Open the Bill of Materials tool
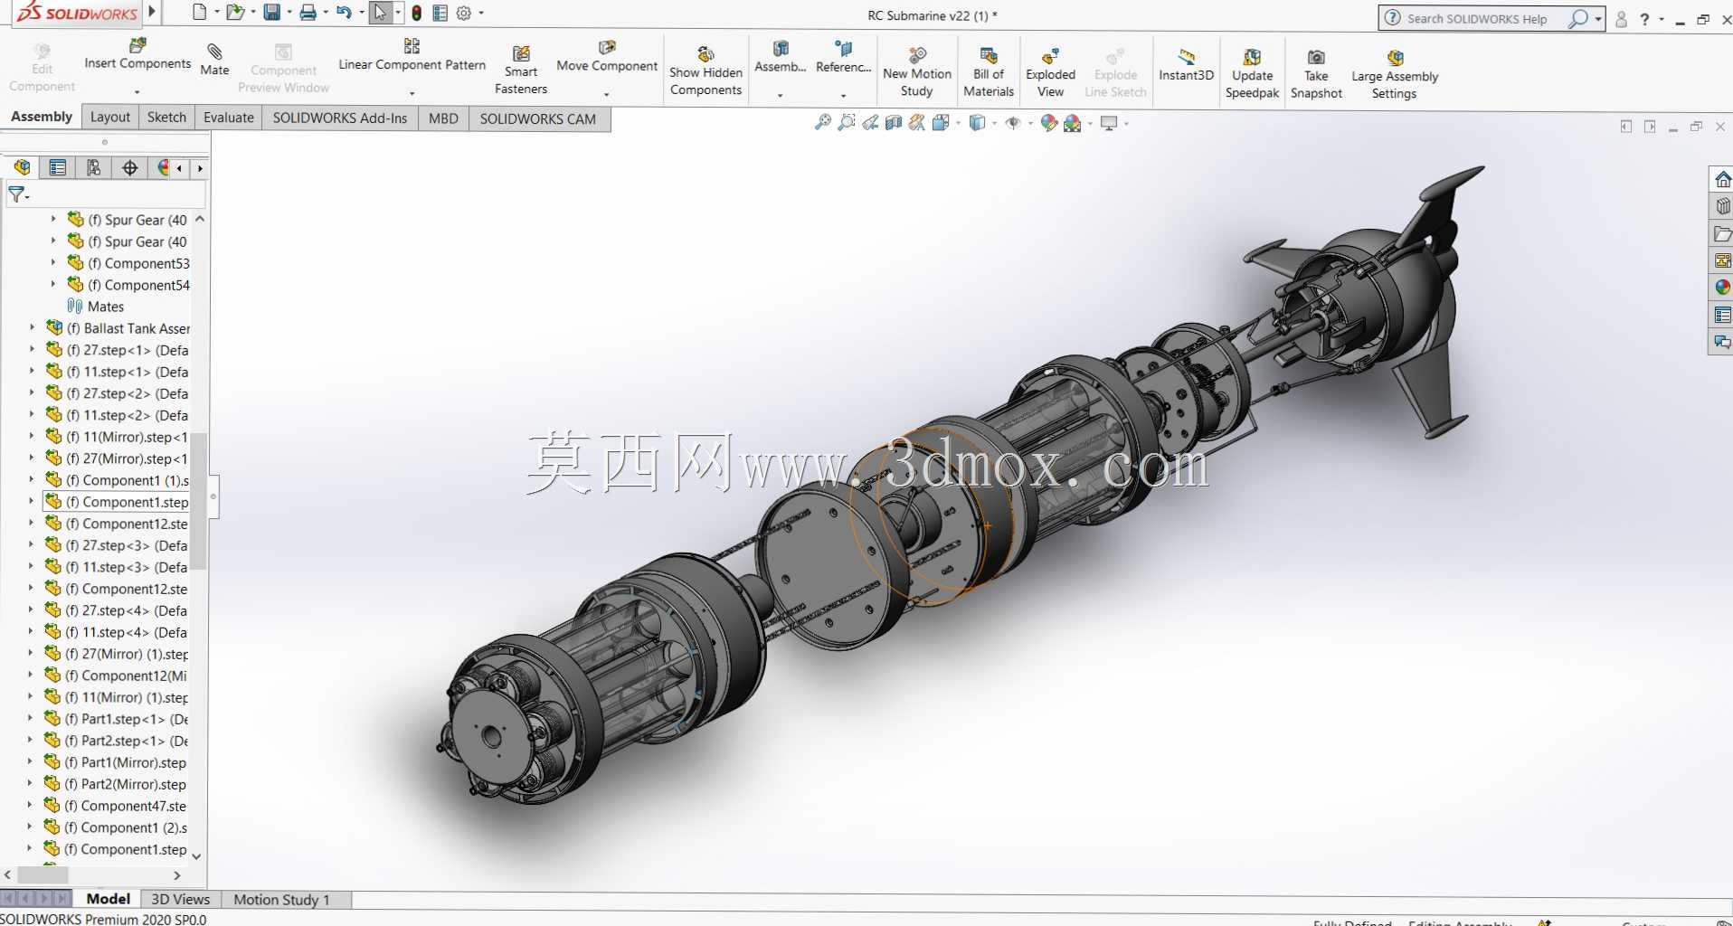The height and width of the screenshot is (926, 1733). 989,72
